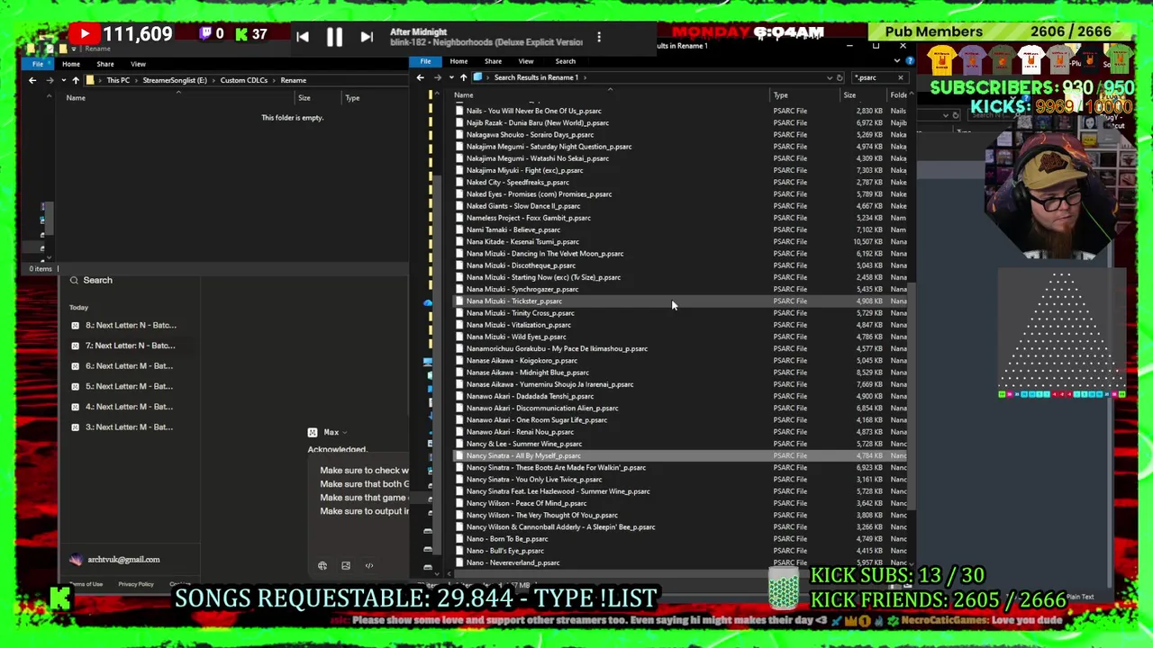Click the globe icon in chat input
1153x648 pixels.
(322, 566)
